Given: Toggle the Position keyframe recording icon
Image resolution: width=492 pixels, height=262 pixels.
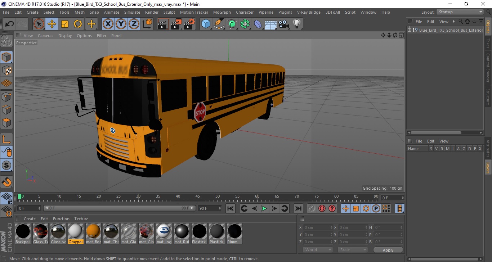Looking at the screenshot, I should [x=345, y=208].
